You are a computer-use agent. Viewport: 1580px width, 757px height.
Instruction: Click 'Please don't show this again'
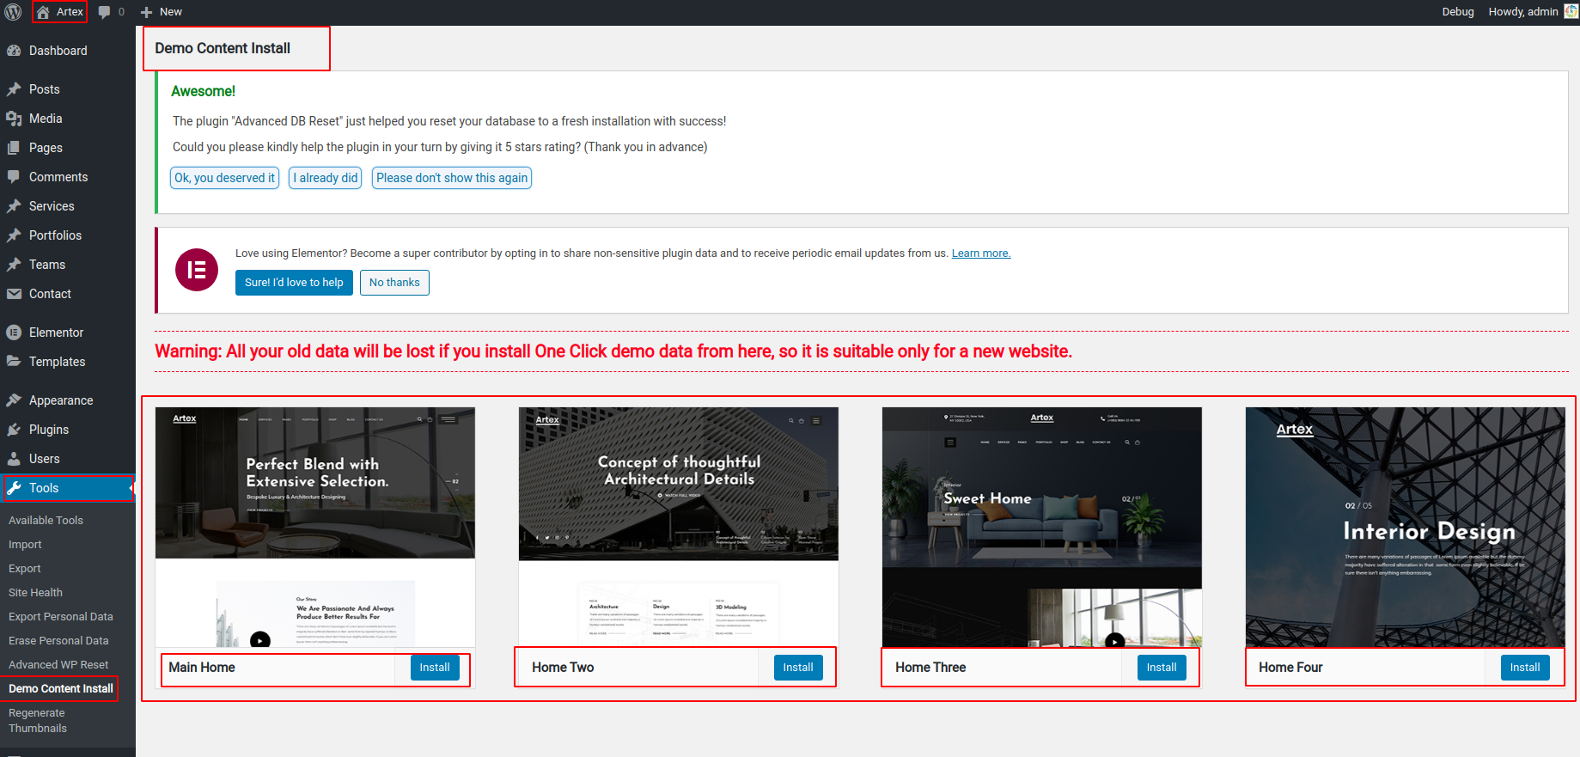[452, 178]
